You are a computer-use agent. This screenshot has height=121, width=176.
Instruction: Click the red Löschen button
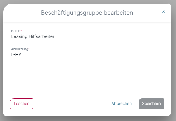coord(21,104)
